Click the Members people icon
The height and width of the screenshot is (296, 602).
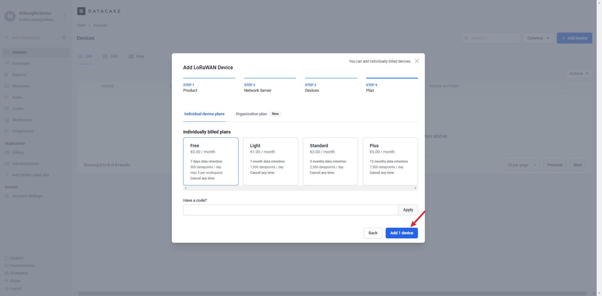tap(7, 86)
